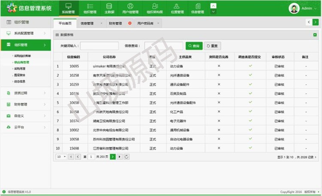Switch to the 用户密码库 tab
The width and height of the screenshot is (322, 196).
coord(146,23)
